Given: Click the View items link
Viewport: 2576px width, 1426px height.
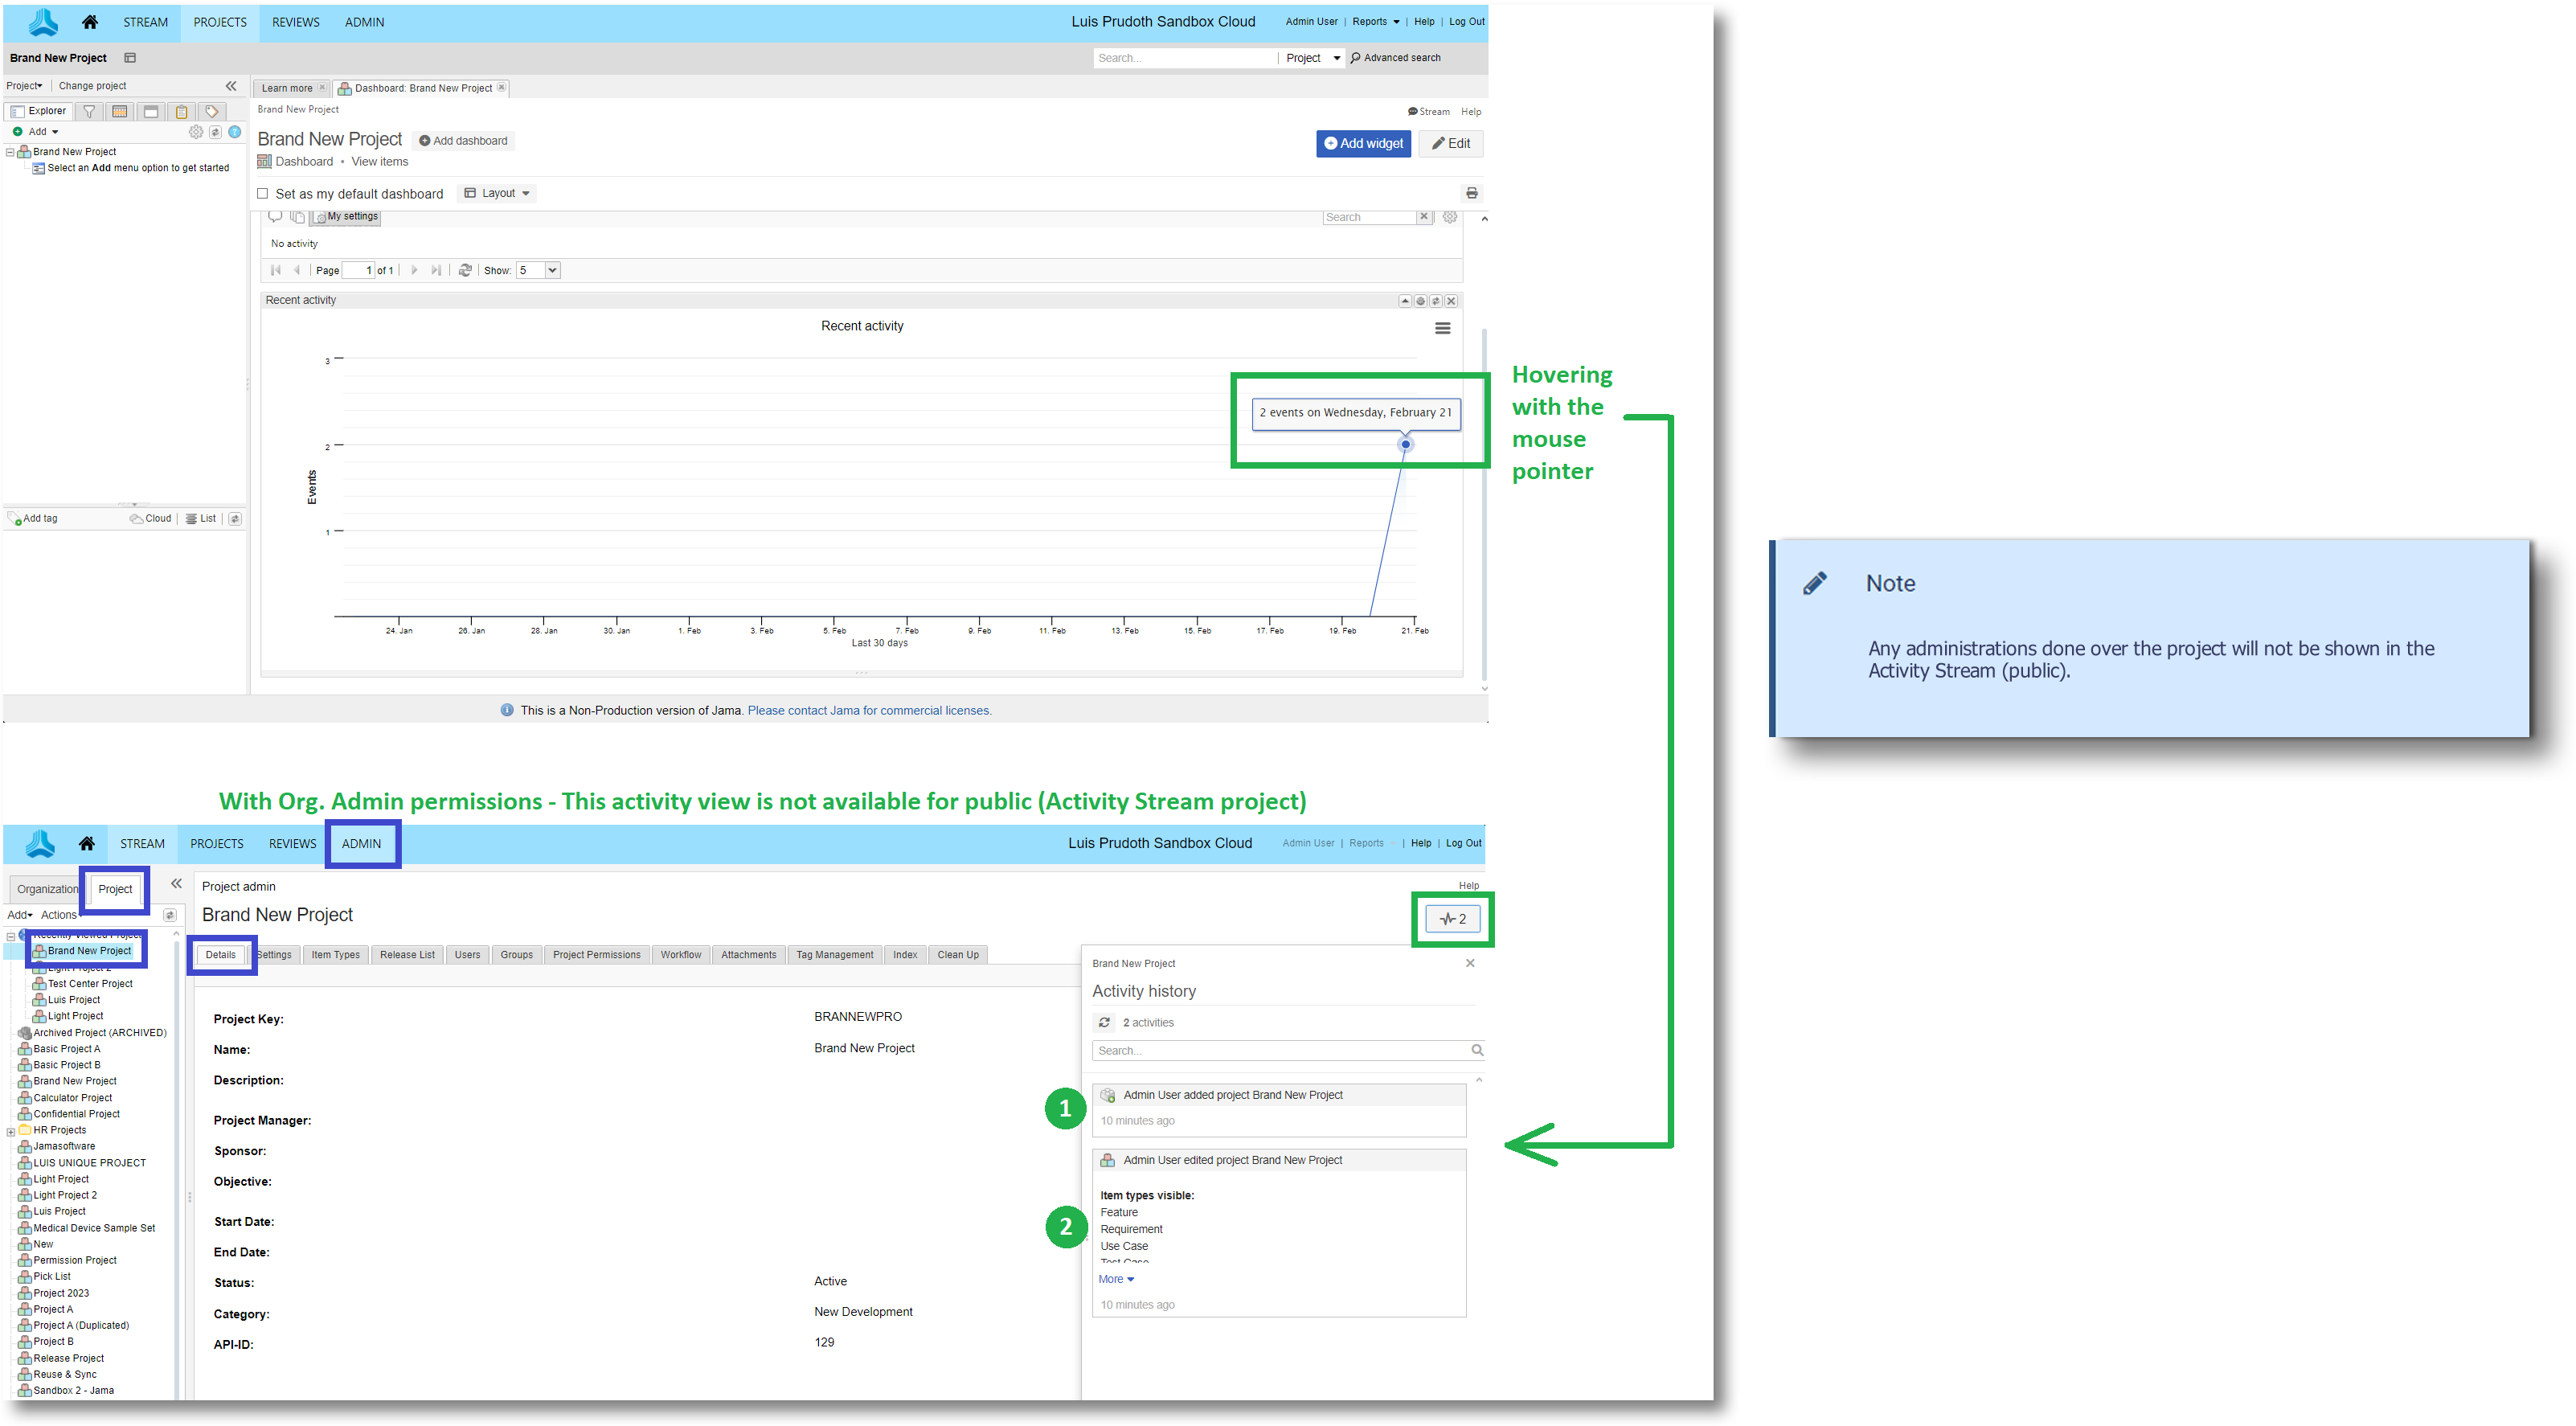Looking at the screenshot, I should coord(380,162).
